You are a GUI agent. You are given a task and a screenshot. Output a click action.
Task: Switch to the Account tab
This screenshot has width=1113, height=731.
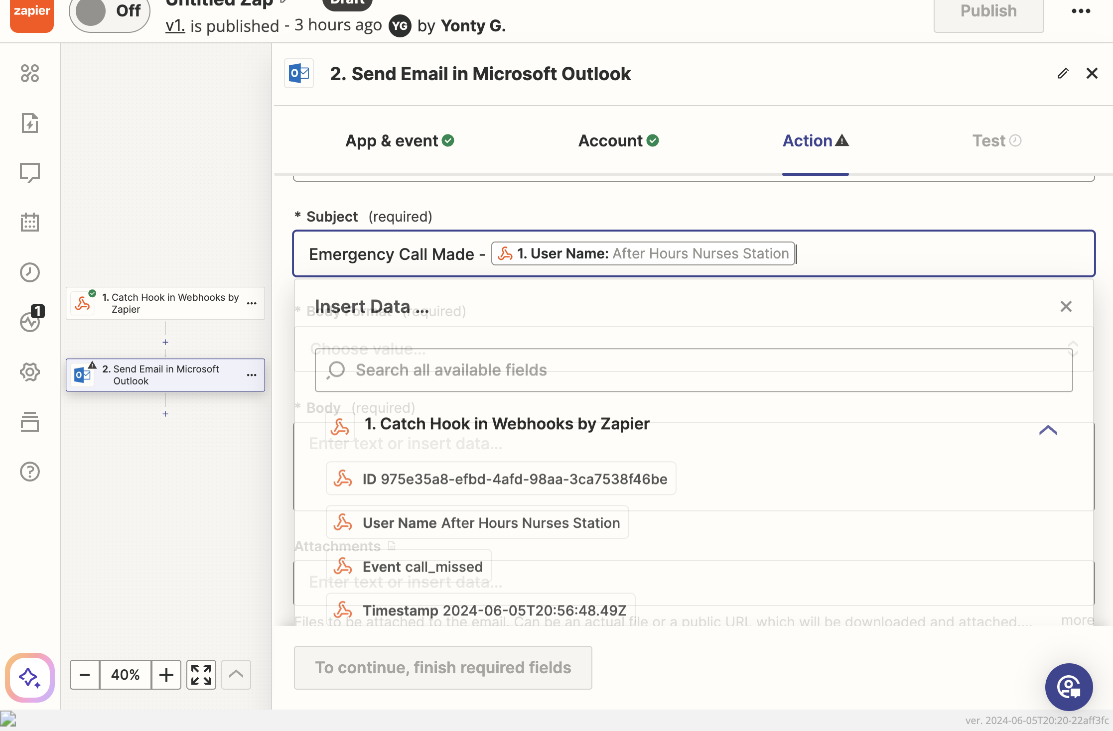pyautogui.click(x=618, y=141)
